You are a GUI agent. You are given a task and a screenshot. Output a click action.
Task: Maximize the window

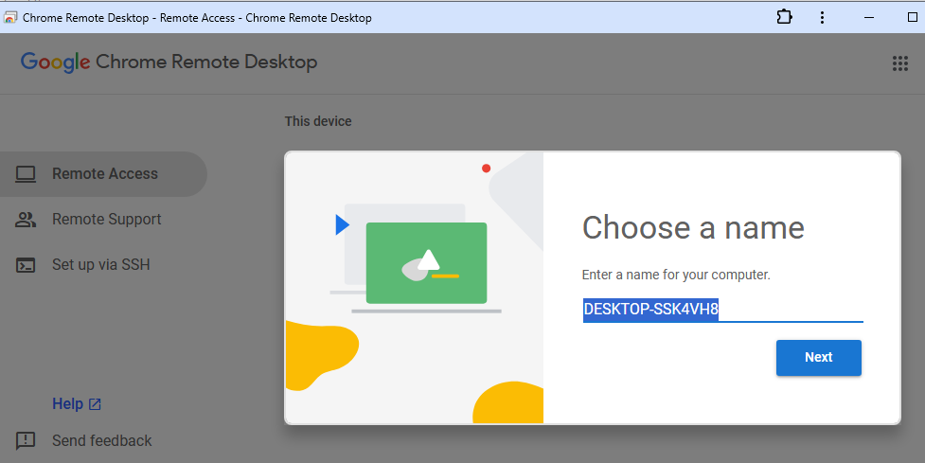point(912,17)
